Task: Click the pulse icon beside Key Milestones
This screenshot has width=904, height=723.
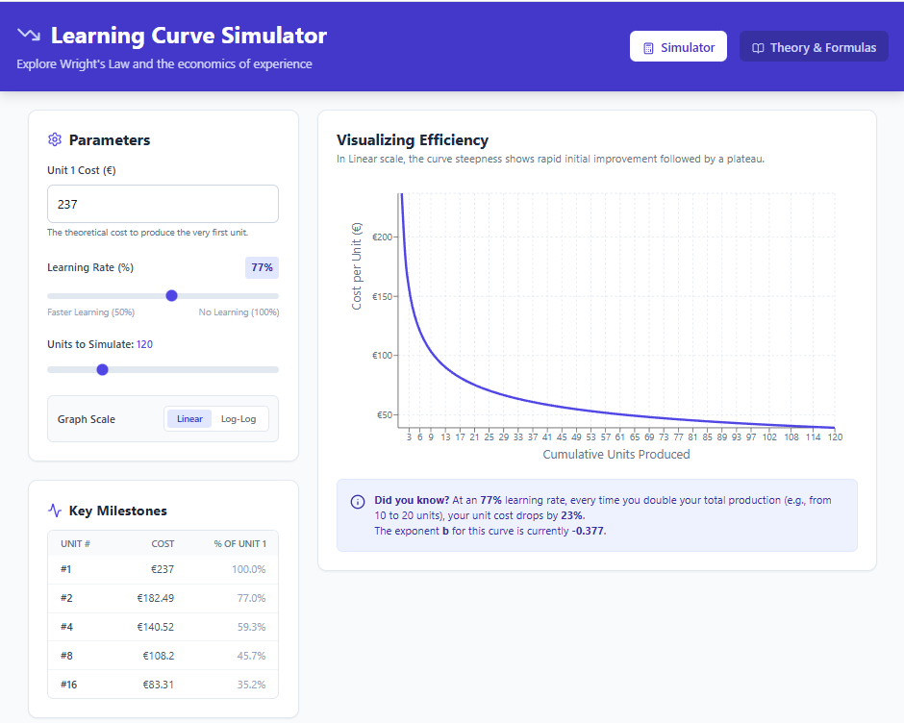Action: [55, 511]
